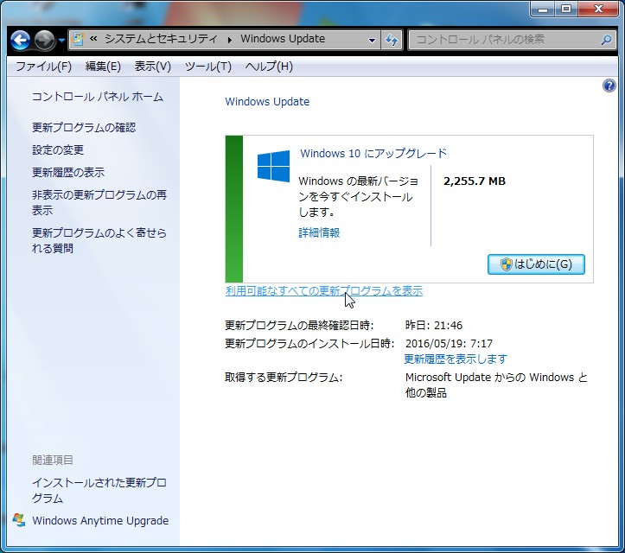This screenshot has height=553, width=625.
Task: Open the recent pages dropdown arrow
Action: pyautogui.click(x=61, y=41)
